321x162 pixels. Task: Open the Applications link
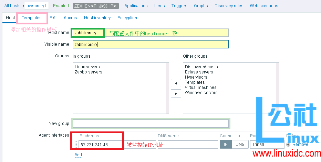tap(136, 6)
